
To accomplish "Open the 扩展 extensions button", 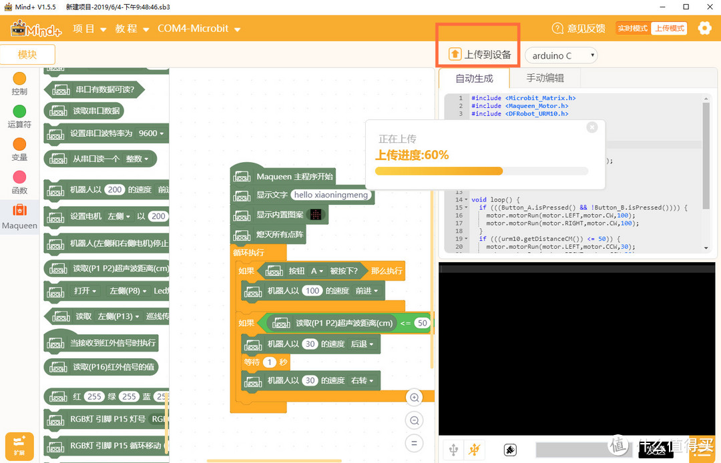I will [x=19, y=446].
